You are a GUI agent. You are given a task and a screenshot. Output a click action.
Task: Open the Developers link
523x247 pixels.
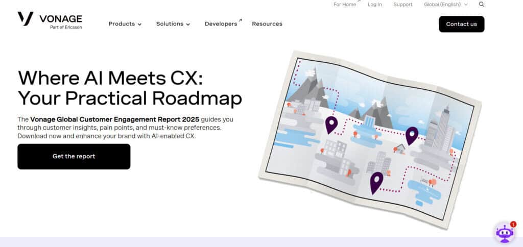point(223,23)
